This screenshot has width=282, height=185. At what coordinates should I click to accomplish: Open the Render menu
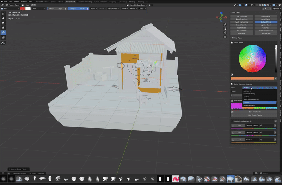click(16, 2)
